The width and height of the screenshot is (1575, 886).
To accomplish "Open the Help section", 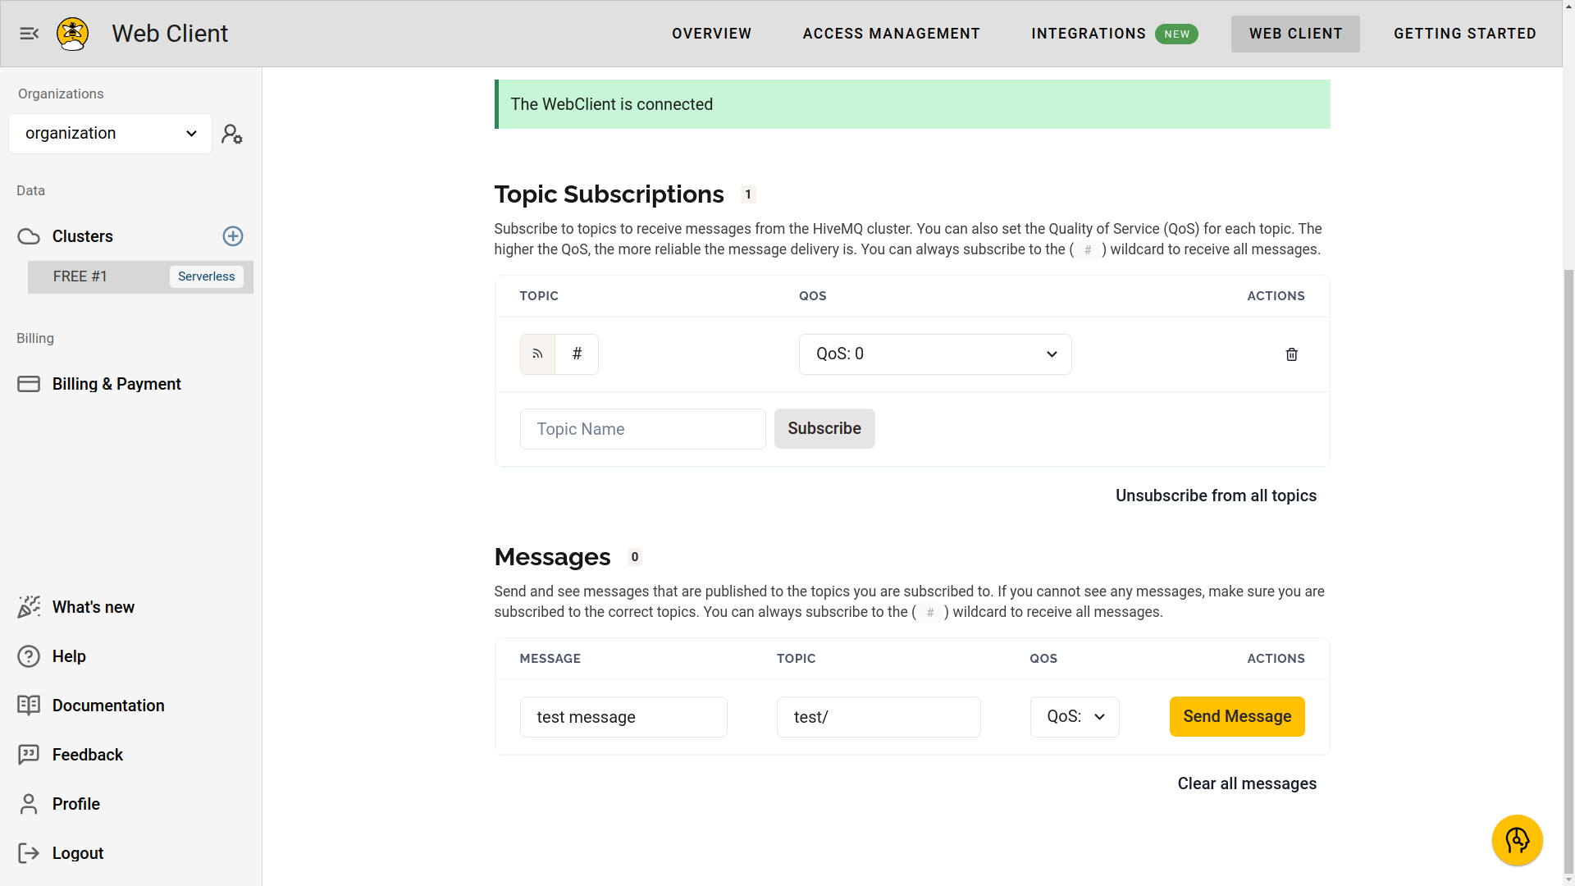I will point(69,656).
